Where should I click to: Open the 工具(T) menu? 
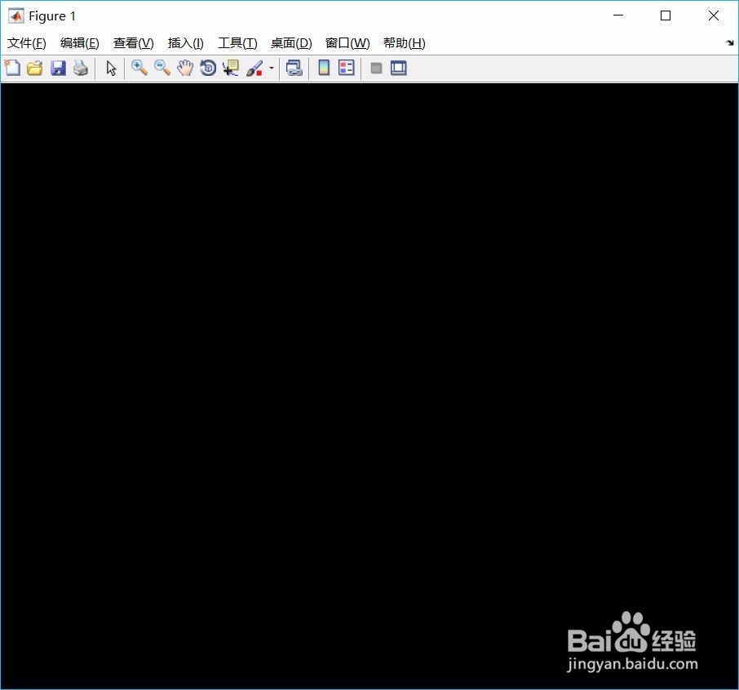(x=237, y=43)
